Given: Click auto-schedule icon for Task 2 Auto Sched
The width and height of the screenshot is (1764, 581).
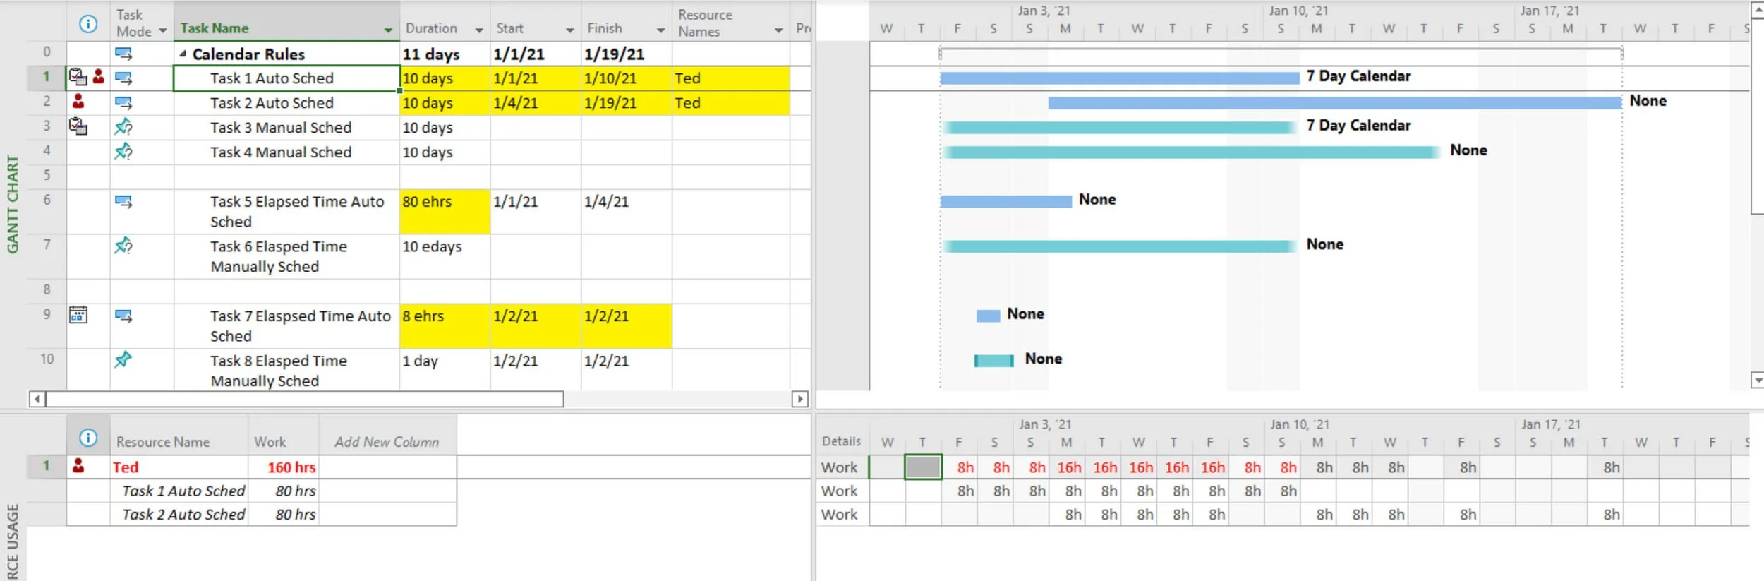Looking at the screenshot, I should click(x=123, y=103).
